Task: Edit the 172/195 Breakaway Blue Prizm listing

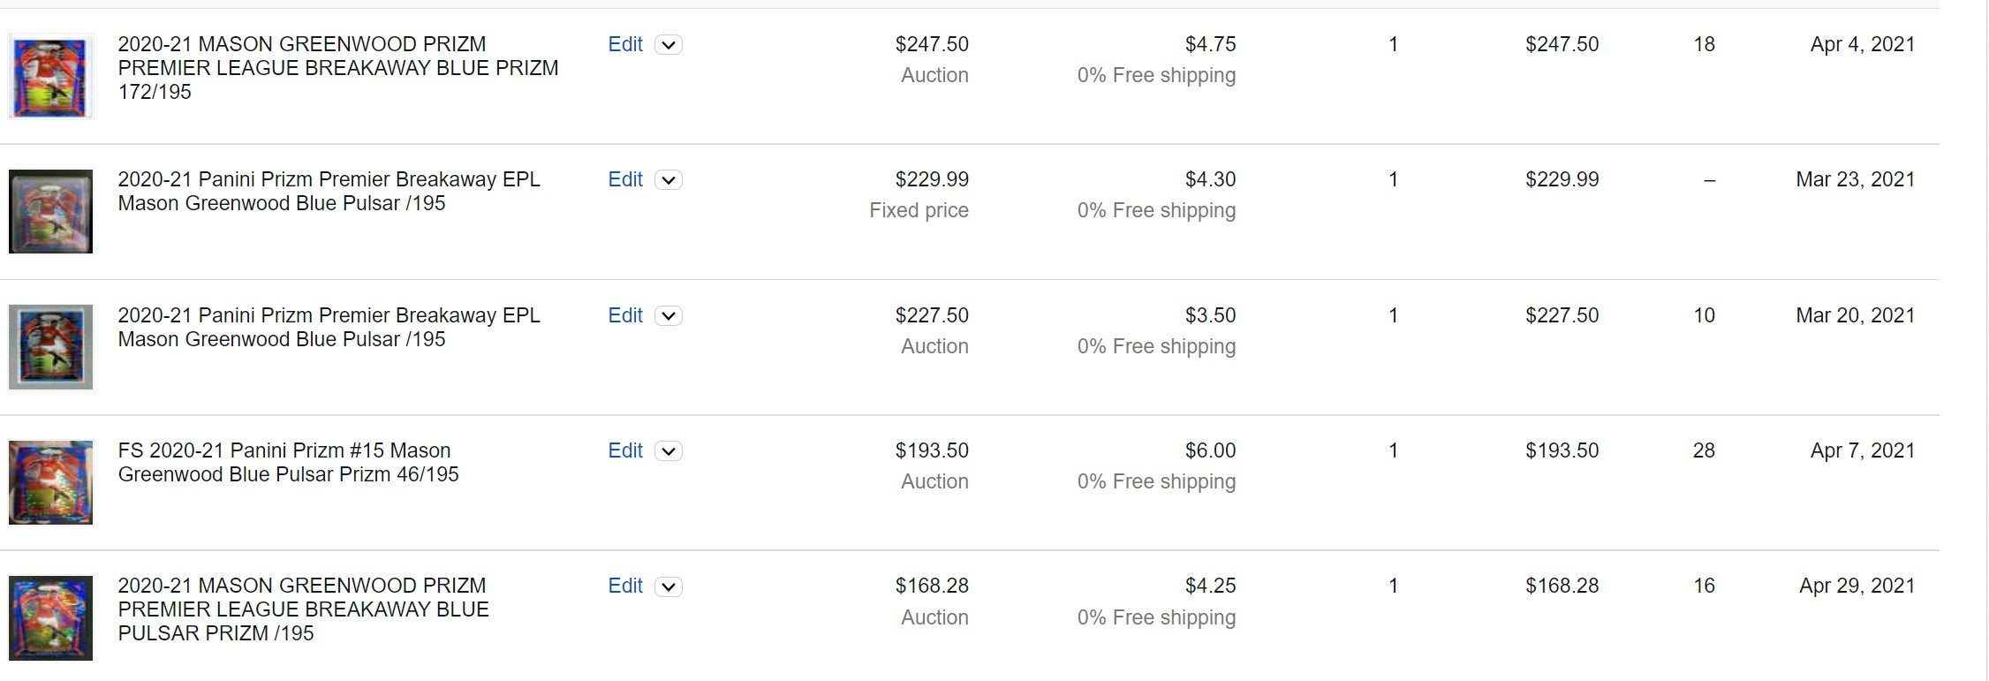Action: [x=625, y=44]
